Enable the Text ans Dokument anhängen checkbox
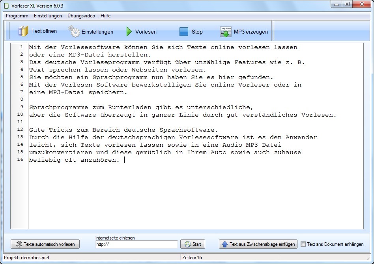This screenshot has height=264, width=374. [303, 244]
